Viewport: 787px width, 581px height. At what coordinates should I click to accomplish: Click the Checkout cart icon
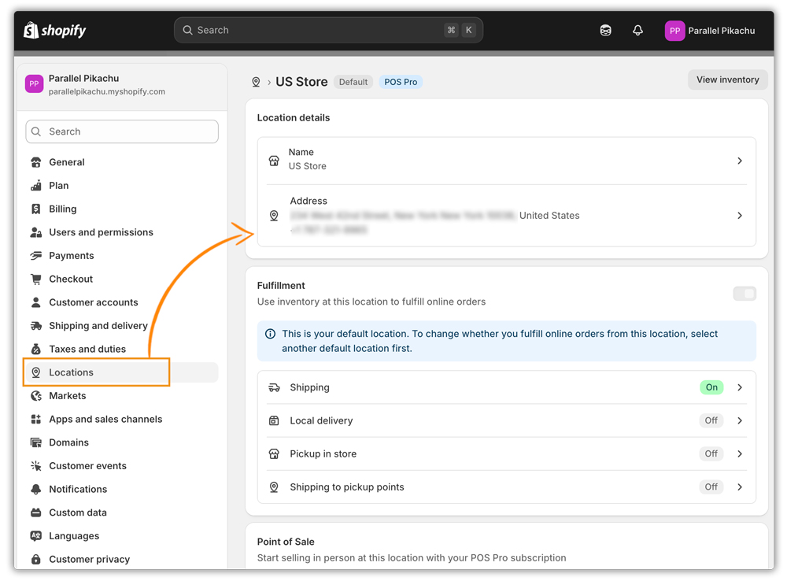[36, 279]
